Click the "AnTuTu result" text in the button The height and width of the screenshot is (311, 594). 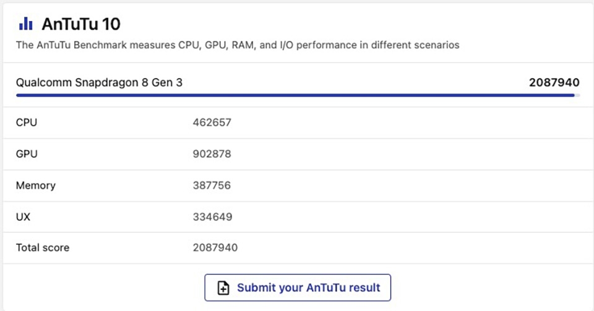(x=343, y=288)
